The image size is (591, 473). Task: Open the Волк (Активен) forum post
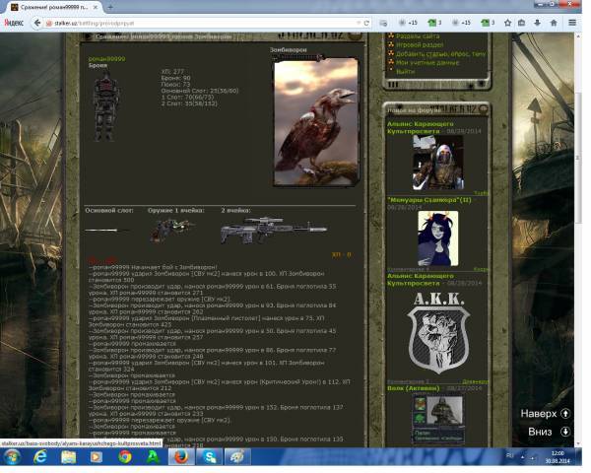click(x=414, y=388)
